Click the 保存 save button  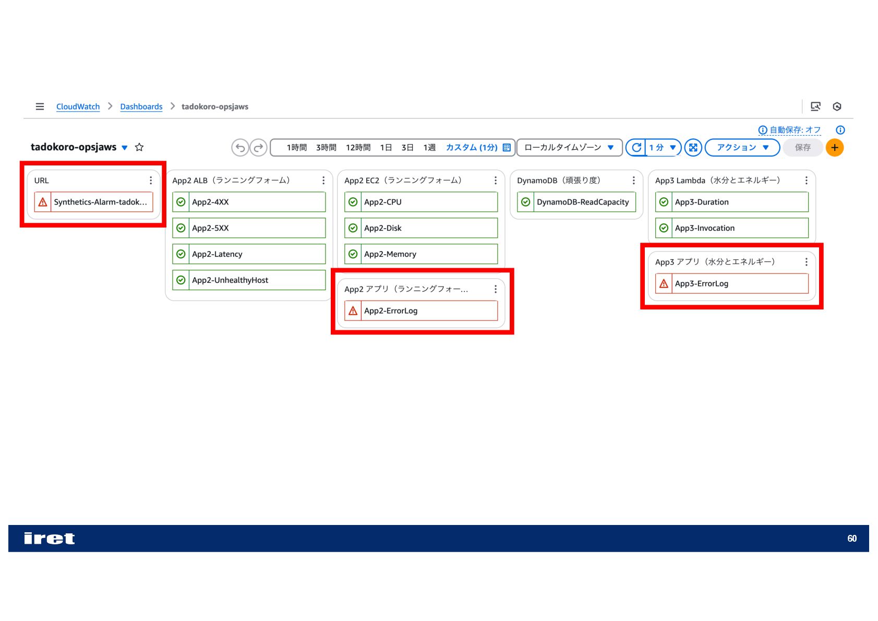(x=802, y=148)
